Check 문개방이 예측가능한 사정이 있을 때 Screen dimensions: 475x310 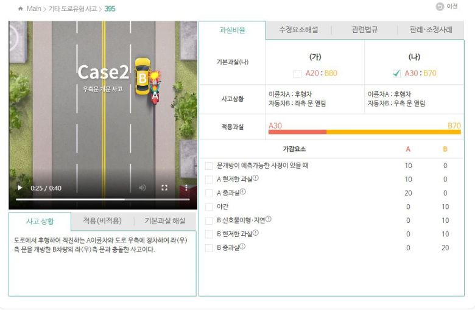pos(209,166)
